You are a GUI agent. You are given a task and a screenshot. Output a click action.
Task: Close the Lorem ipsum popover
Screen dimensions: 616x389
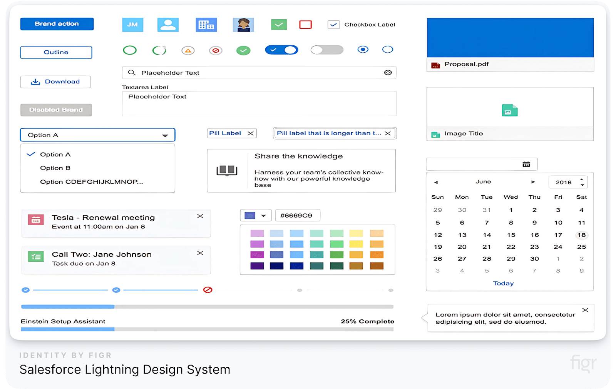(585, 310)
